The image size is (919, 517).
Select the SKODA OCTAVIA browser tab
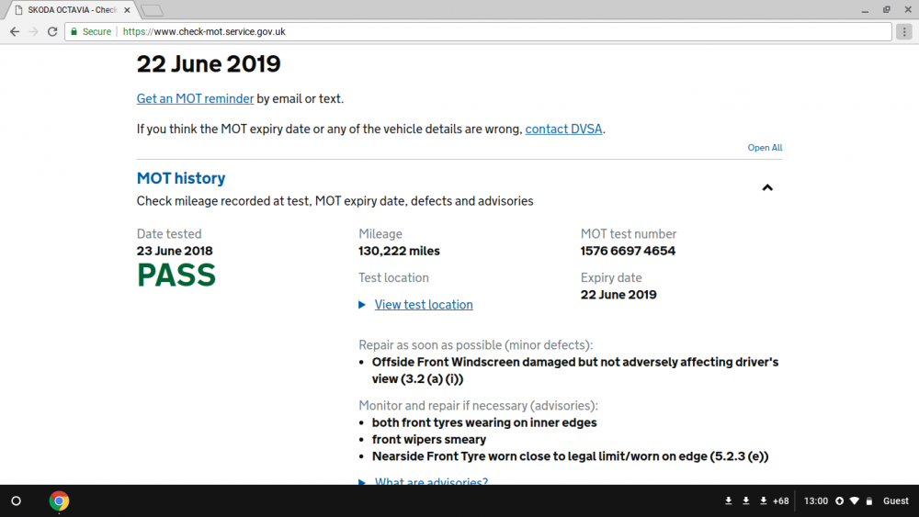[x=72, y=10]
